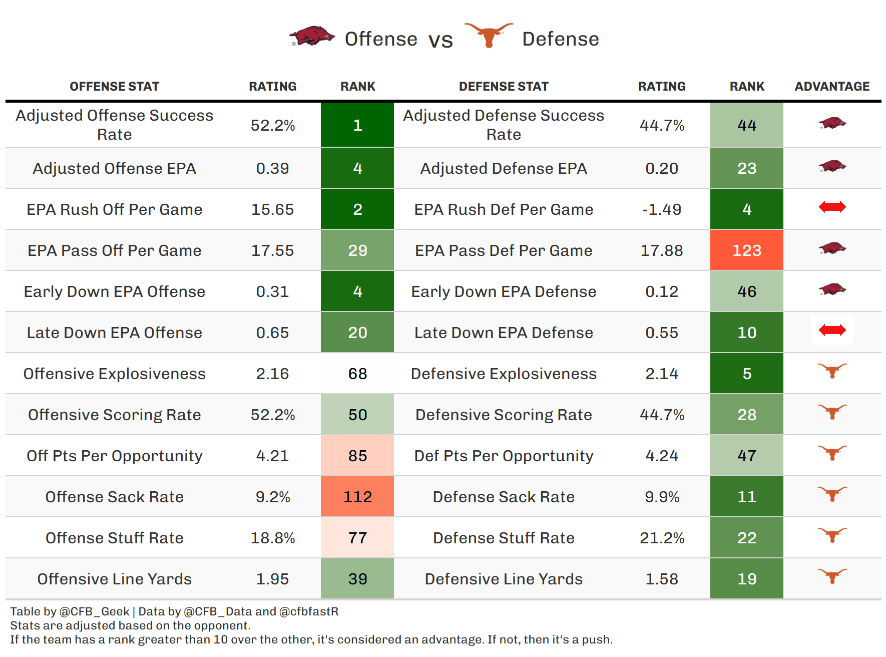Click the Adjusted Offense Success Rate label
Screen dimensions: 886x657
point(114,125)
